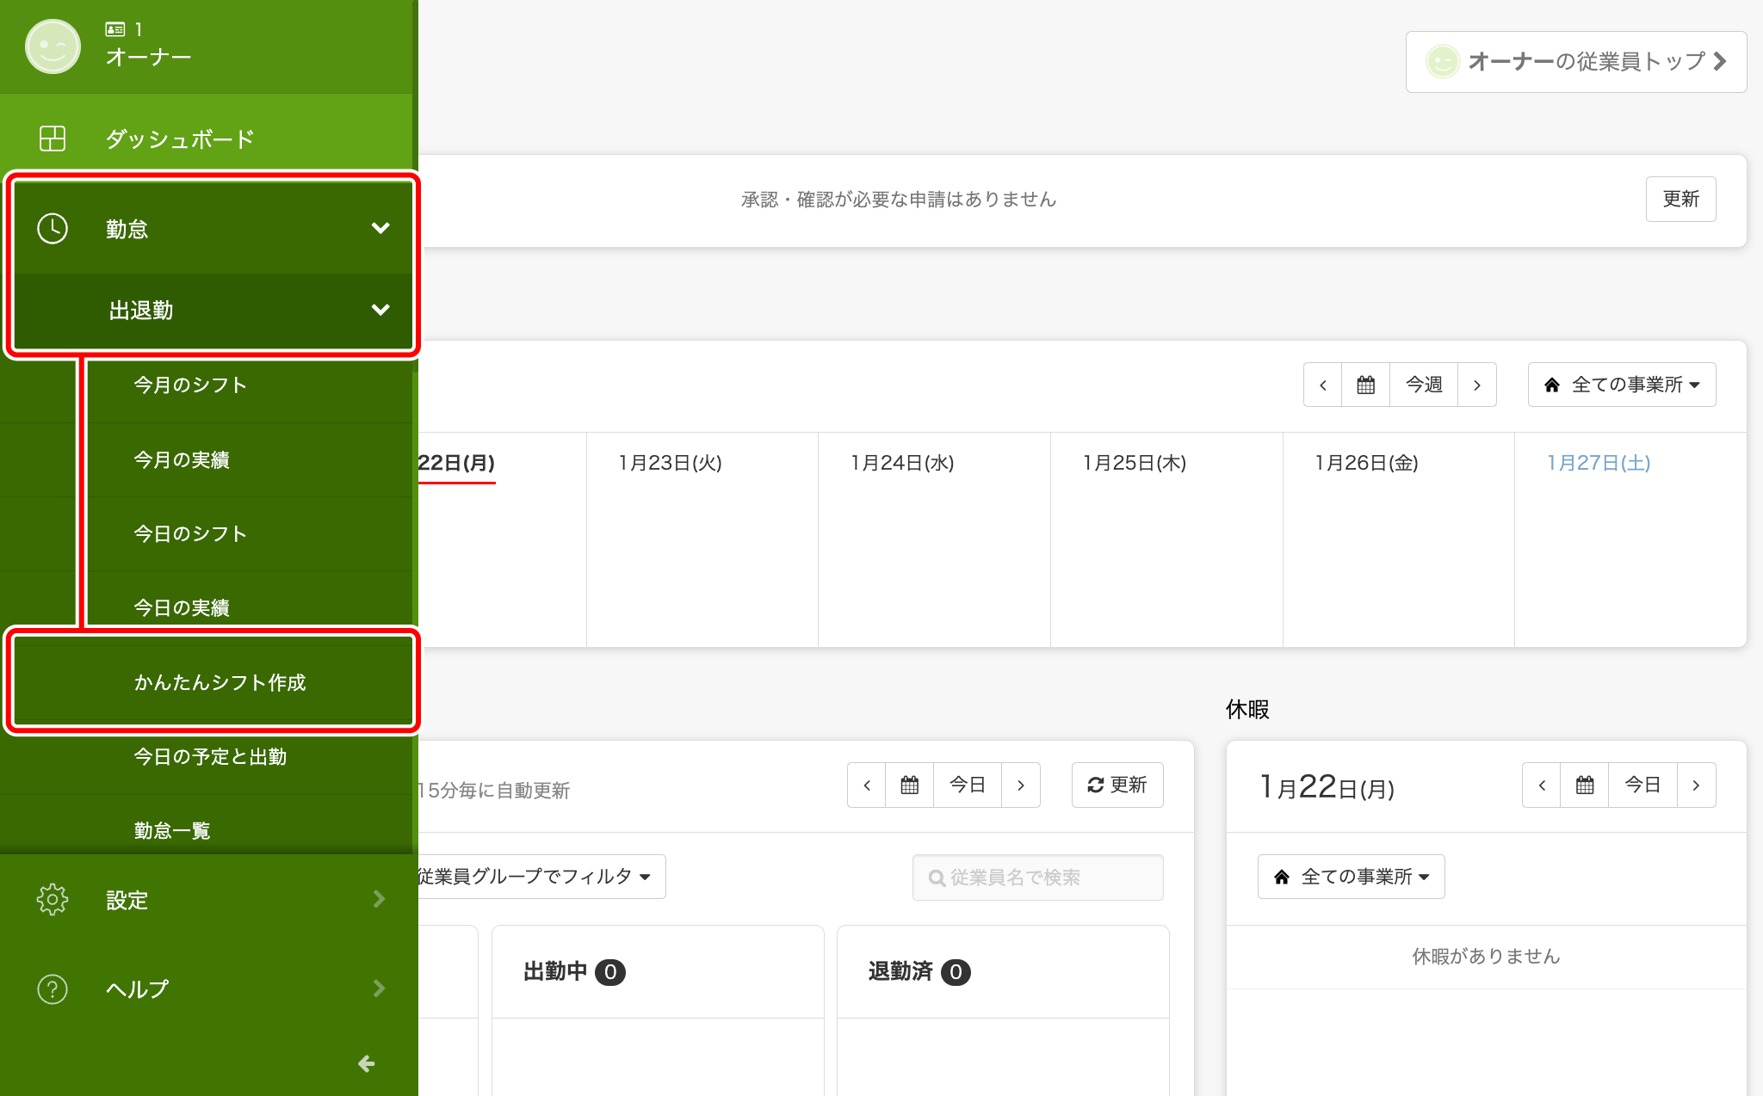Open 全ての事業所 dropdown in the 休暇 panel
The width and height of the screenshot is (1763, 1096).
click(1352, 877)
